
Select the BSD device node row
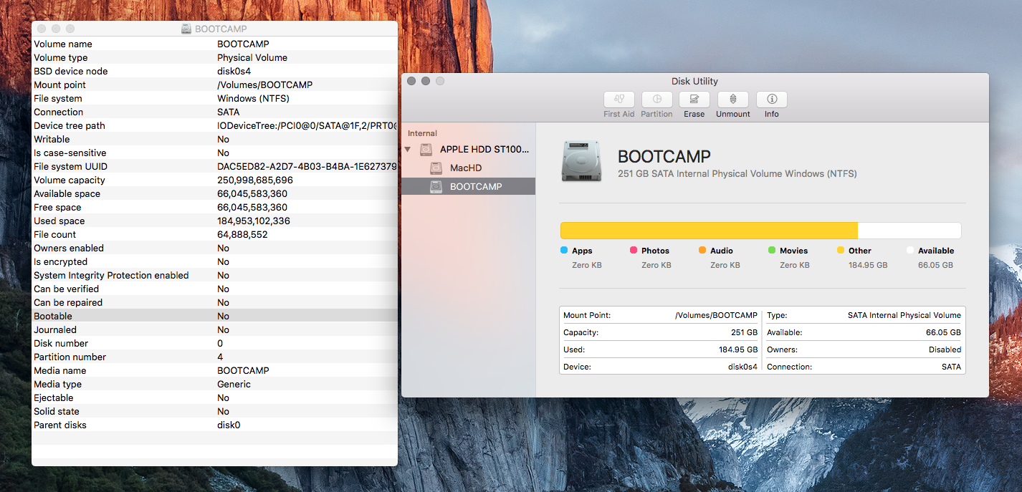pos(214,71)
